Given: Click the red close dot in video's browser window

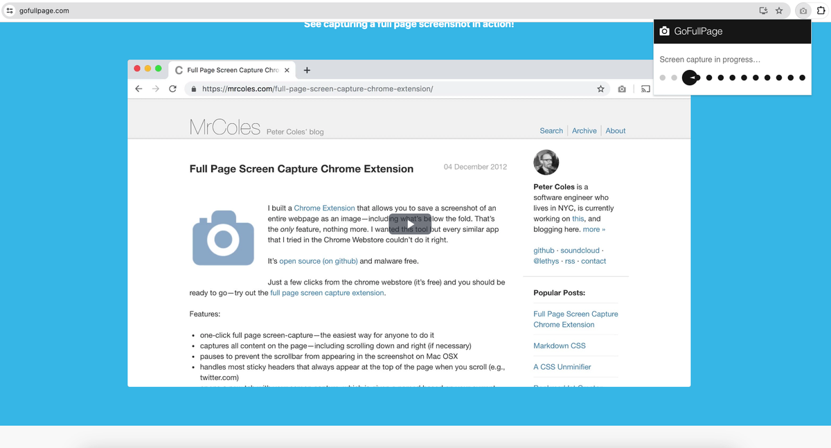Looking at the screenshot, I should coord(137,69).
